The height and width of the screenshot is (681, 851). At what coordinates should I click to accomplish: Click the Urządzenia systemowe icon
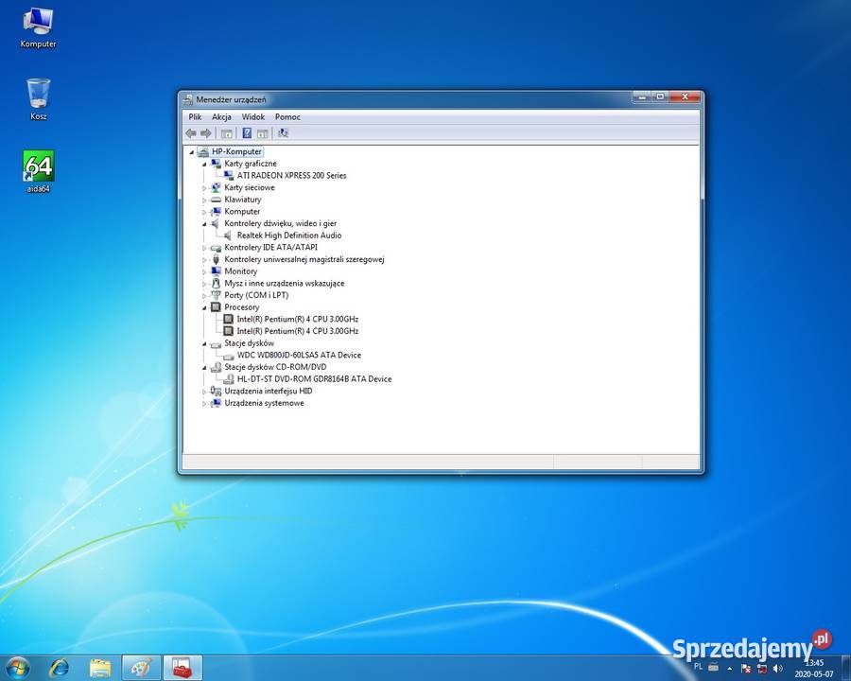(216, 403)
